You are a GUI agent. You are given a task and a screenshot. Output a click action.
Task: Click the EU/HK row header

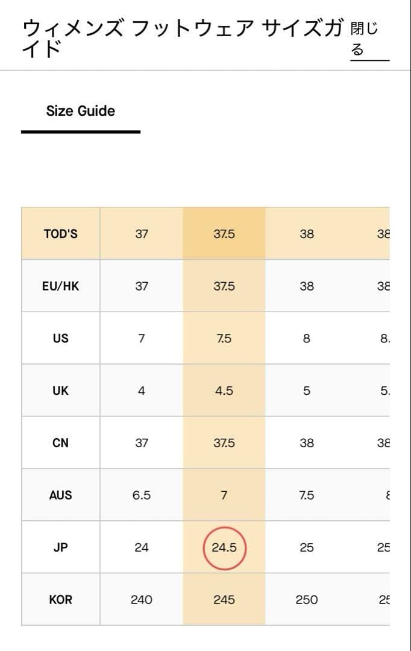(61, 286)
